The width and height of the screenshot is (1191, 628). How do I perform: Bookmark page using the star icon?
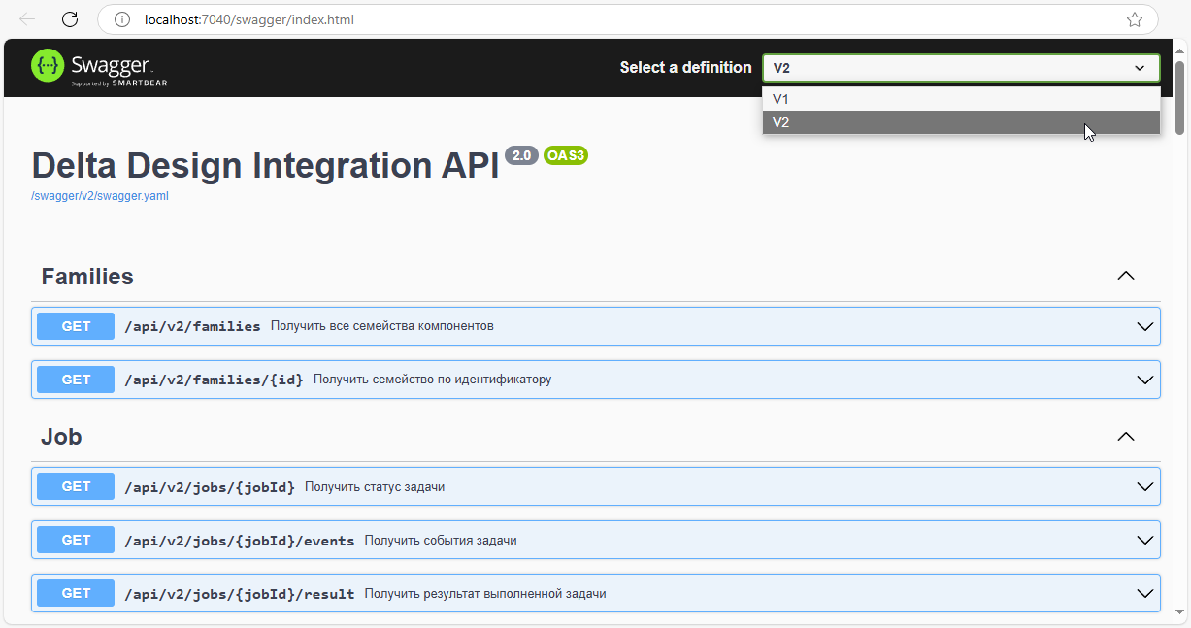(x=1134, y=19)
